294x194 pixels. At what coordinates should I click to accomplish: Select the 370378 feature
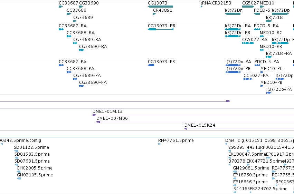pyautogui.click(x=229, y=165)
